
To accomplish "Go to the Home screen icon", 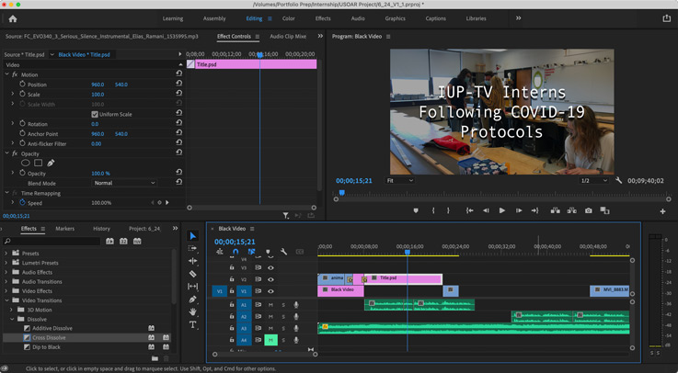I will 13,18.
